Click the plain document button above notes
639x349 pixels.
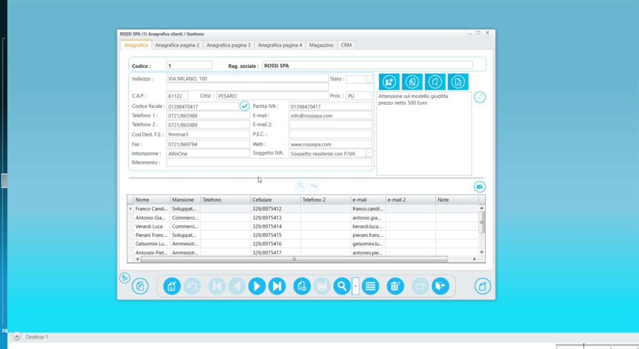point(458,82)
